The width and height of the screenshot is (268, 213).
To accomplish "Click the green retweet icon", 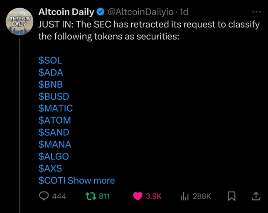I will coord(91,196).
